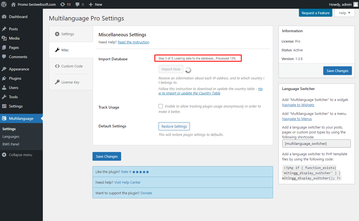The height and width of the screenshot is (221, 359).
Task: Click the Request a Feature button
Action: (x=316, y=13)
